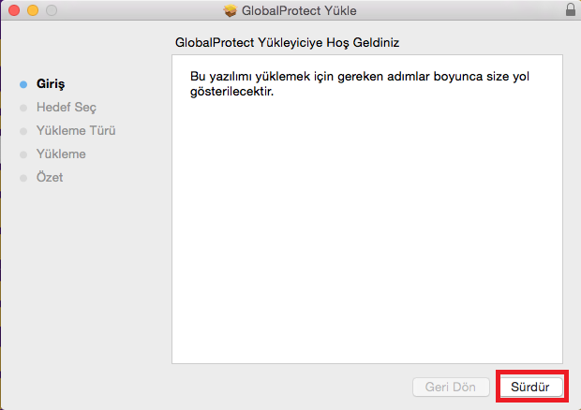
Task: Select the Giriş step in the sidebar
Action: [x=51, y=84]
